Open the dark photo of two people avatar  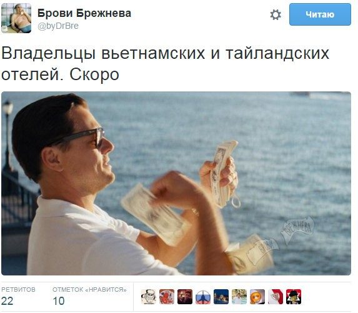[x=185, y=297]
